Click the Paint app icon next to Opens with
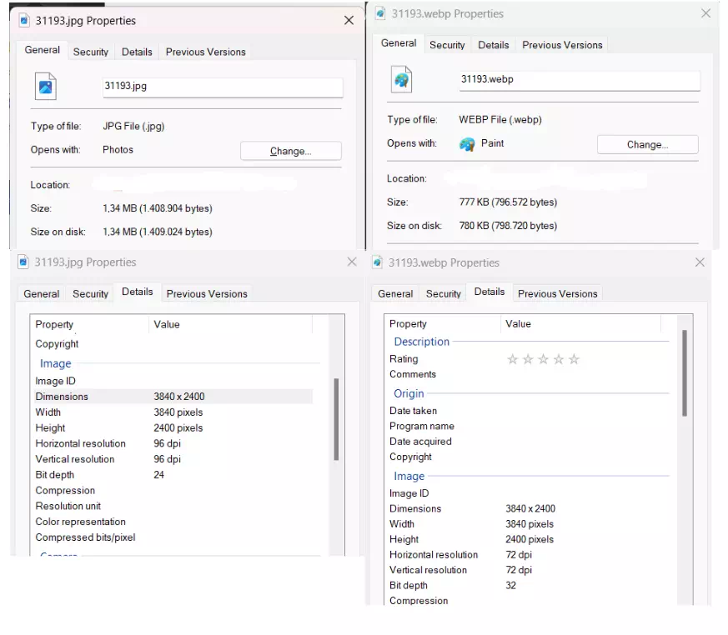The height and width of the screenshot is (635, 728). tap(467, 144)
